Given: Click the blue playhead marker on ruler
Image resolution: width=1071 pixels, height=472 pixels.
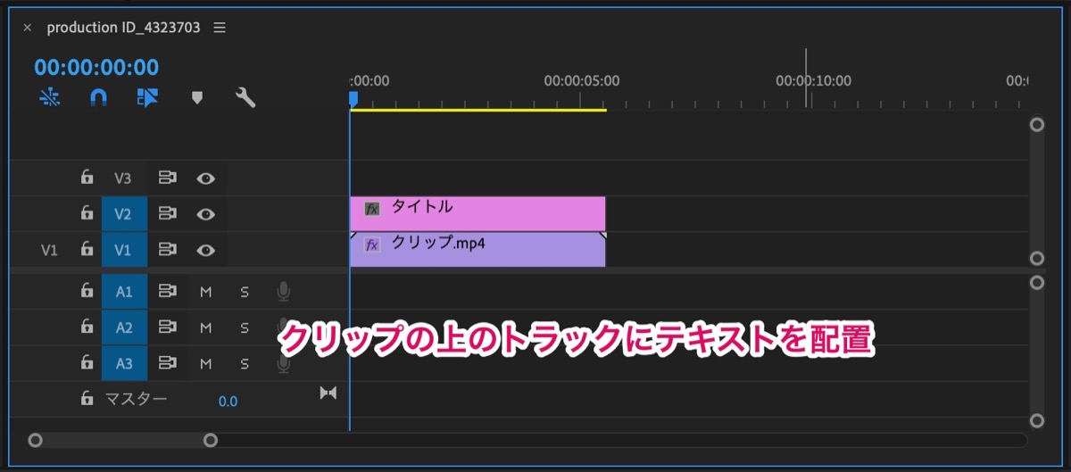Looking at the screenshot, I should 353,99.
